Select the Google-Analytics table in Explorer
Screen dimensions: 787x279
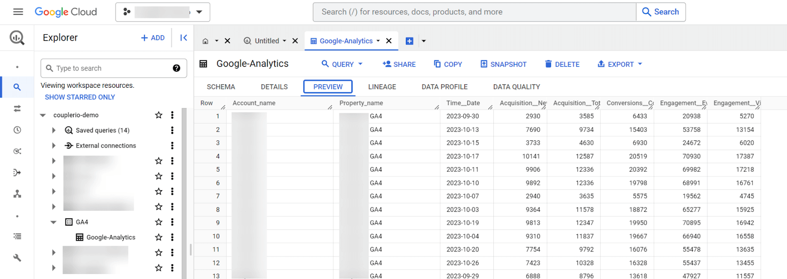[x=111, y=237]
